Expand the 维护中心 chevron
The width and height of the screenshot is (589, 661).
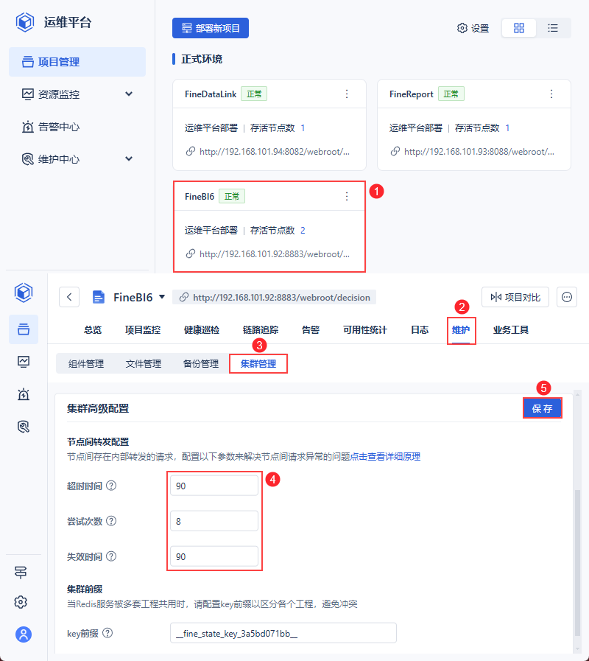tap(129, 159)
